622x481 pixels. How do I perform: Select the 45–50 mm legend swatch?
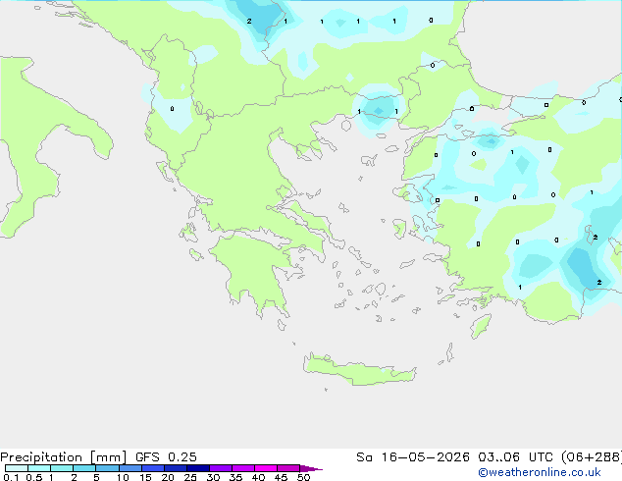coord(288,468)
